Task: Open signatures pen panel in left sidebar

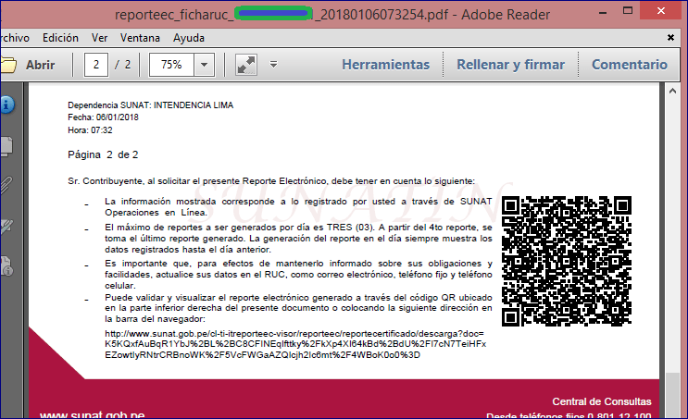Action: (6, 225)
